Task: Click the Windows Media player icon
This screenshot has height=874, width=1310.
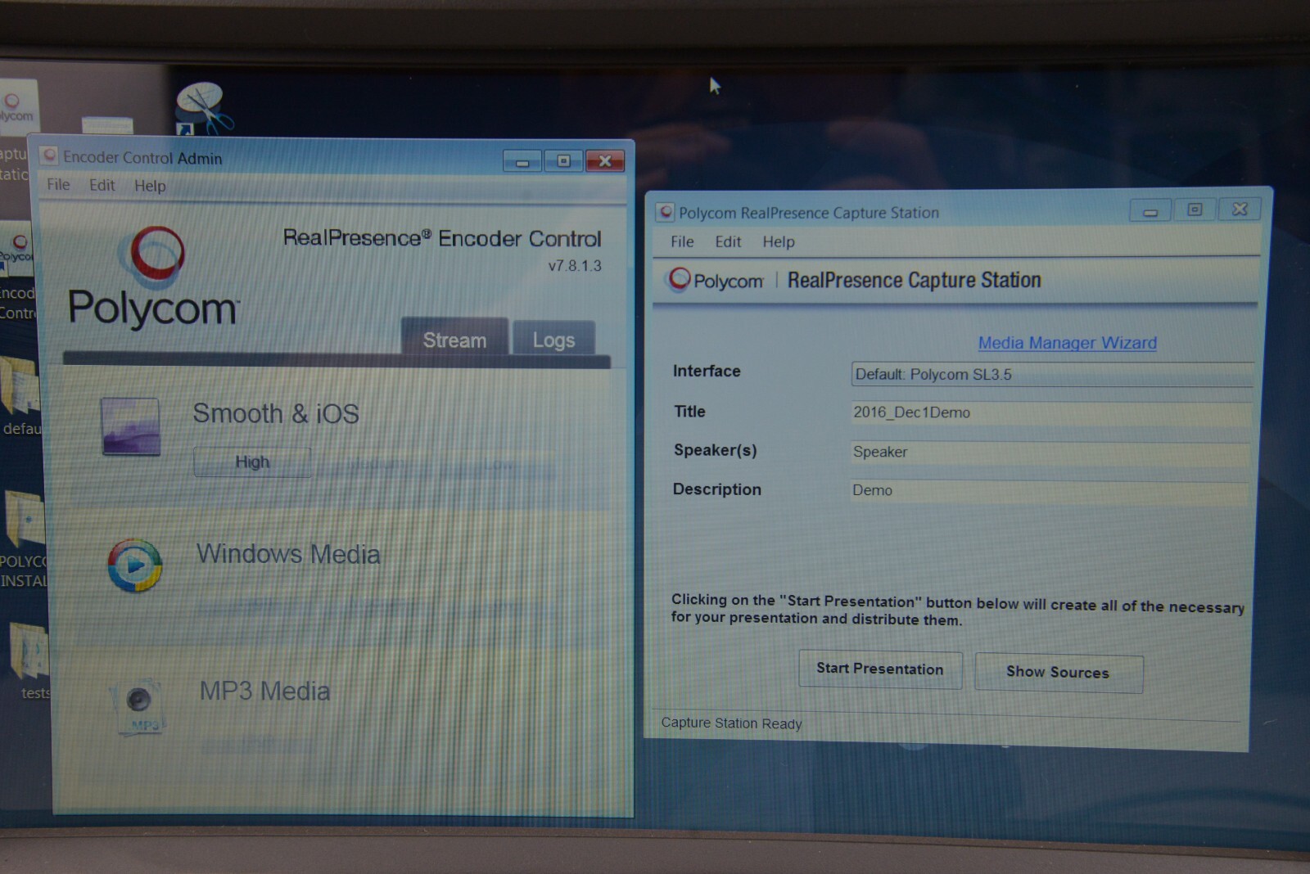Action: (135, 565)
